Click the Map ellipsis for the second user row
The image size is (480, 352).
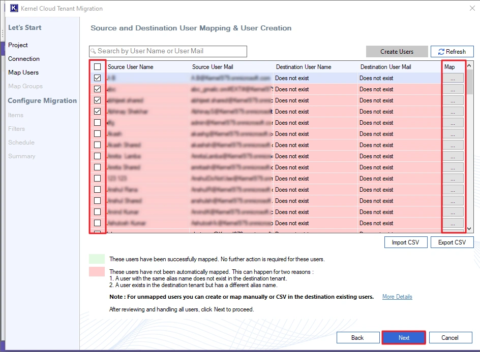pyautogui.click(x=453, y=89)
